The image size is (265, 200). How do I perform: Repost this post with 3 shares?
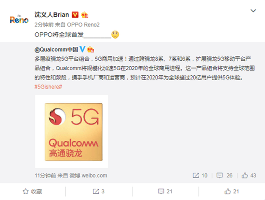point(99,192)
